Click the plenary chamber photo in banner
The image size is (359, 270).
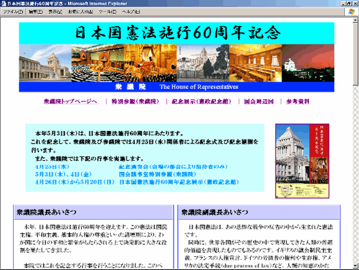tap(98, 63)
